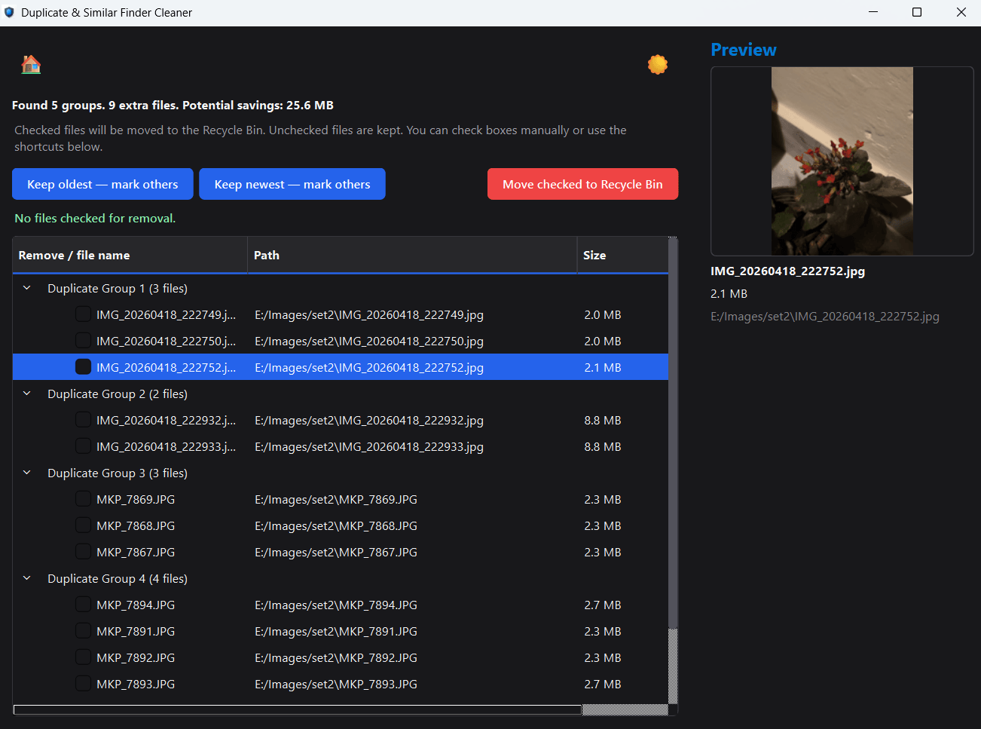Image resolution: width=981 pixels, height=729 pixels.
Task: Select path E:/Images/set2\MKP_7868.JPG
Action: pos(336,525)
